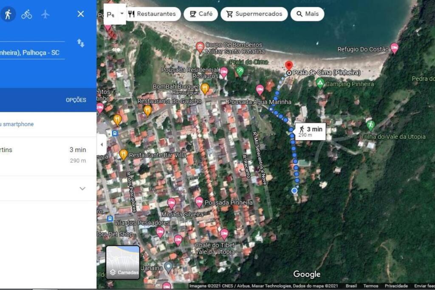435x290 pixels.
Task: Click the Camping Pinheira green marker
Action: 320,83
